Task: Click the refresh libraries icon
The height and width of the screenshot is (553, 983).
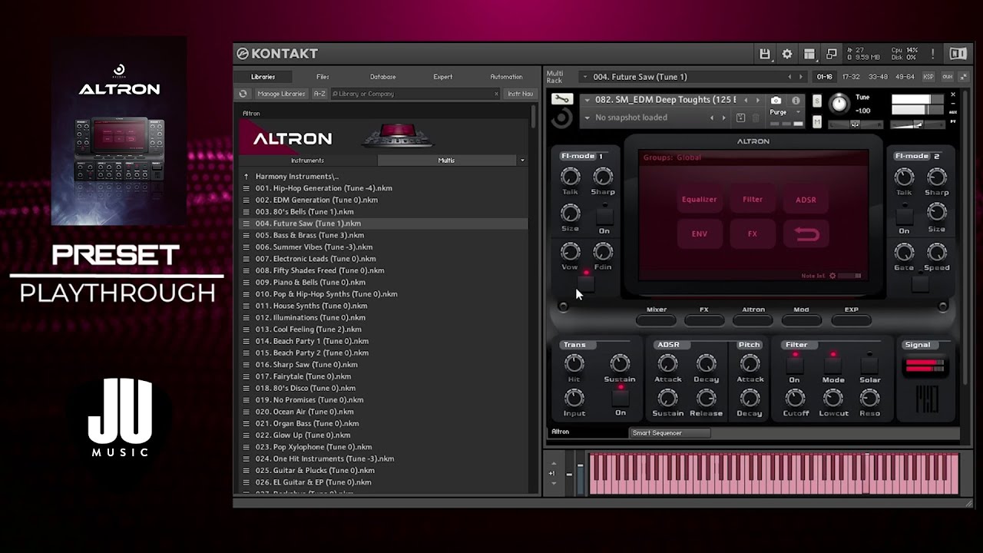Action: point(243,94)
